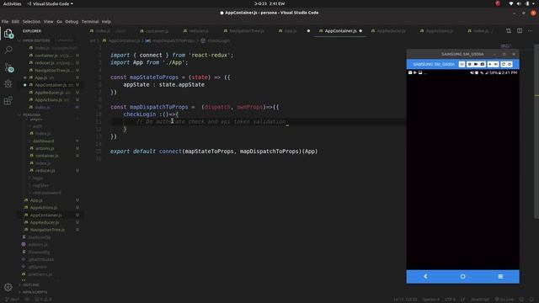Click the Activities button in Ubuntu top bar

[x=12, y=3]
